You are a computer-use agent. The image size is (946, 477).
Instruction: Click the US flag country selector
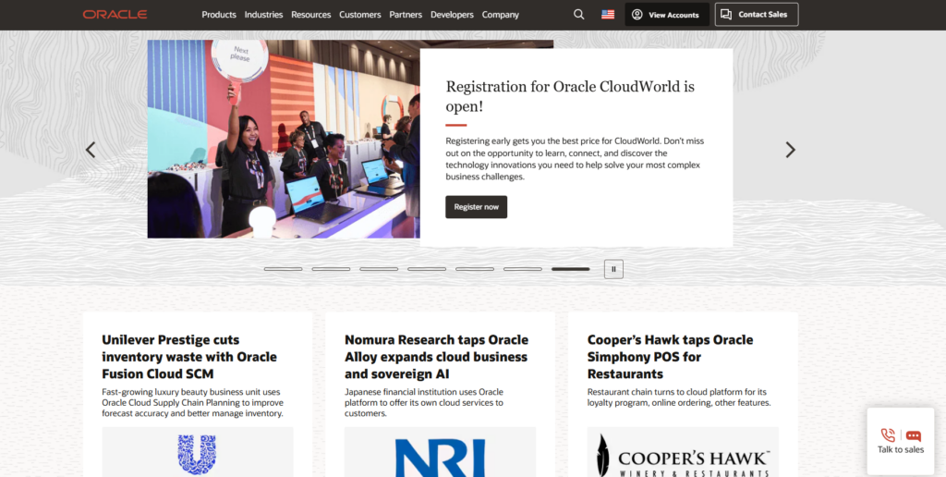point(607,15)
